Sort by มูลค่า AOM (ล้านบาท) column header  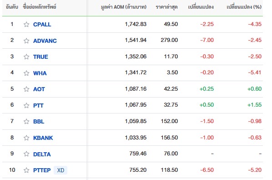coord(124,7)
